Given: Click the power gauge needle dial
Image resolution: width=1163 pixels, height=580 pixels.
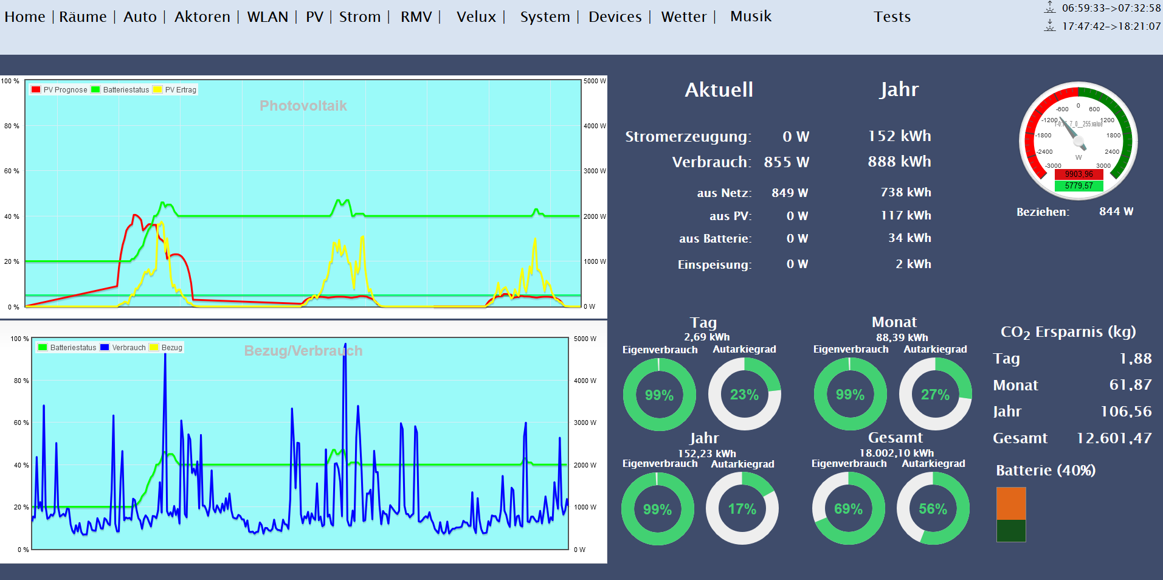Looking at the screenshot, I should tap(1078, 140).
